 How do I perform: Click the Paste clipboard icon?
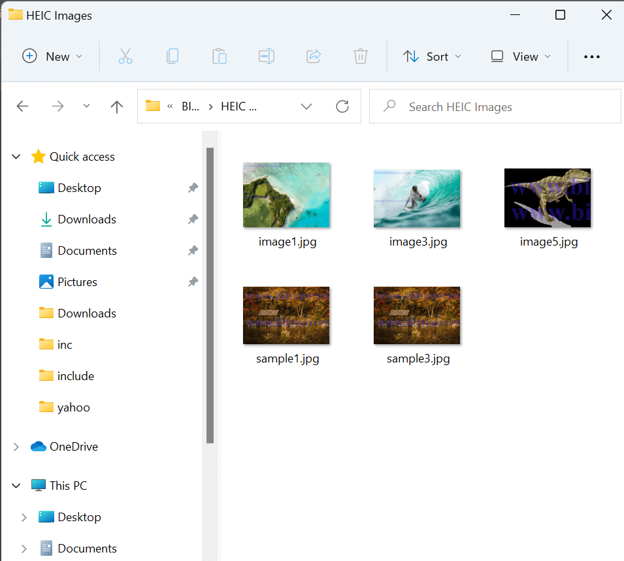point(220,57)
